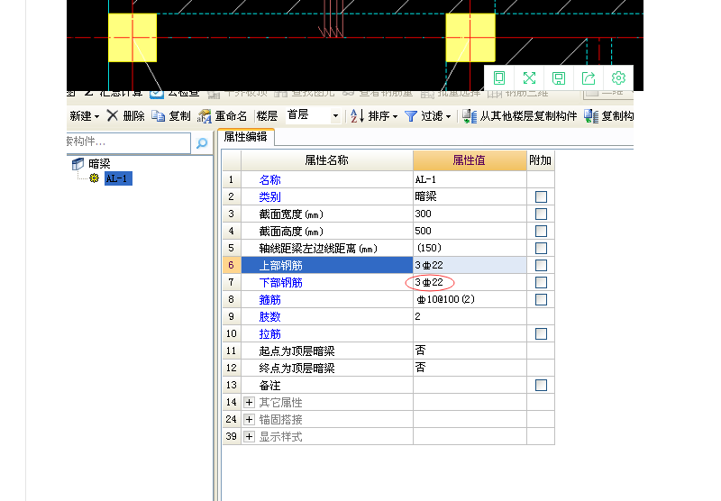Click the 类别 property link
The width and height of the screenshot is (721, 501).
click(269, 196)
